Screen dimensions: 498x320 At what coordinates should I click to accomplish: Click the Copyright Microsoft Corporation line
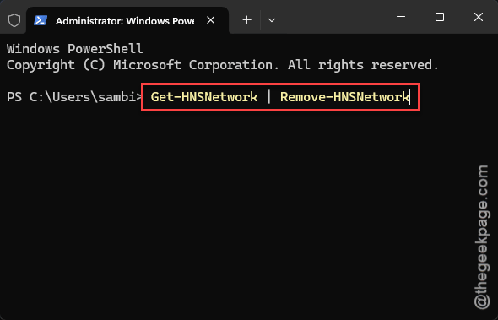[223, 65]
